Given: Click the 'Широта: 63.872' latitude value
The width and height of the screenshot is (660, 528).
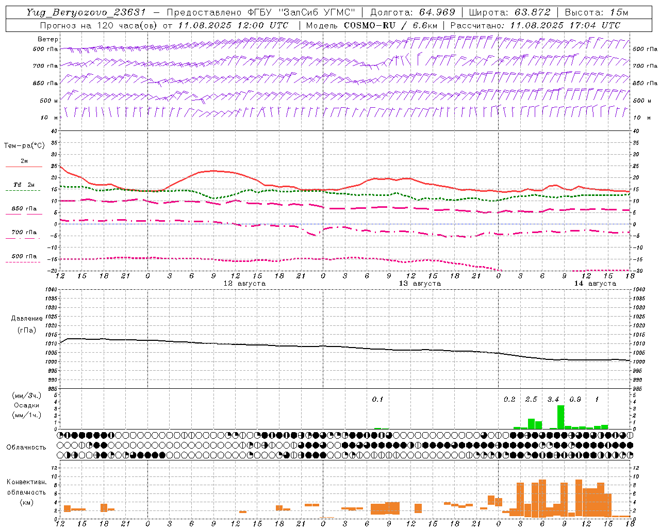Looking at the screenshot, I should [510, 12].
